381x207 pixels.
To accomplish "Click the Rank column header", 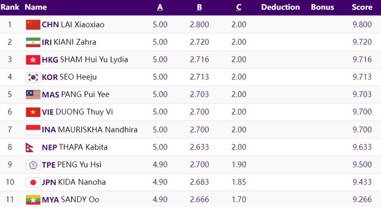I will click(10, 7).
